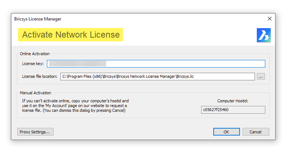Click the License file location path field

tap(158, 77)
